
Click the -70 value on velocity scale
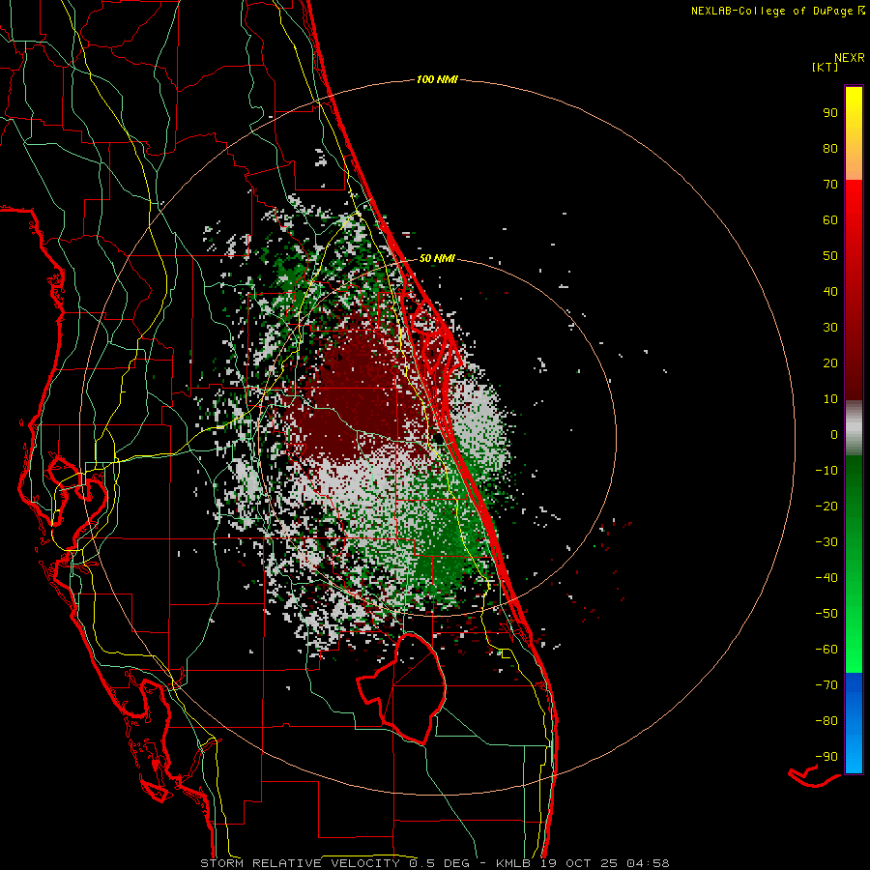826,685
